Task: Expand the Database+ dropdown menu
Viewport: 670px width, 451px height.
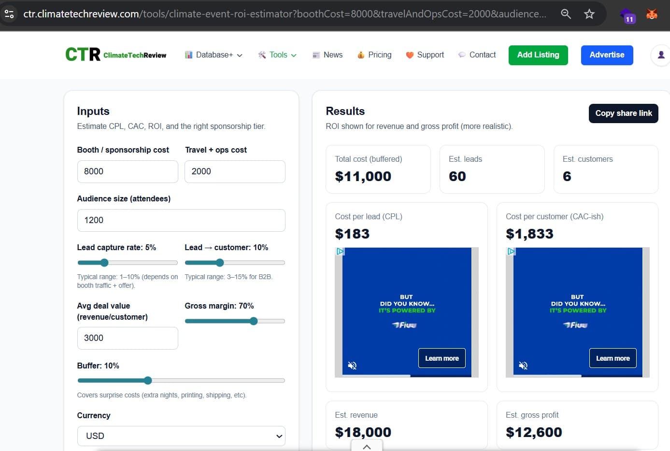Action: tap(214, 55)
